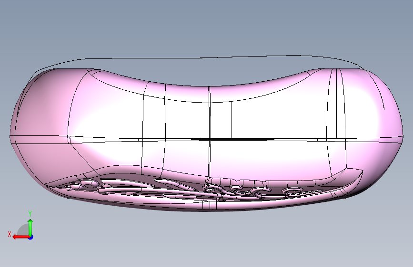Click the blue Z axis dot of triad

[x=31, y=237]
